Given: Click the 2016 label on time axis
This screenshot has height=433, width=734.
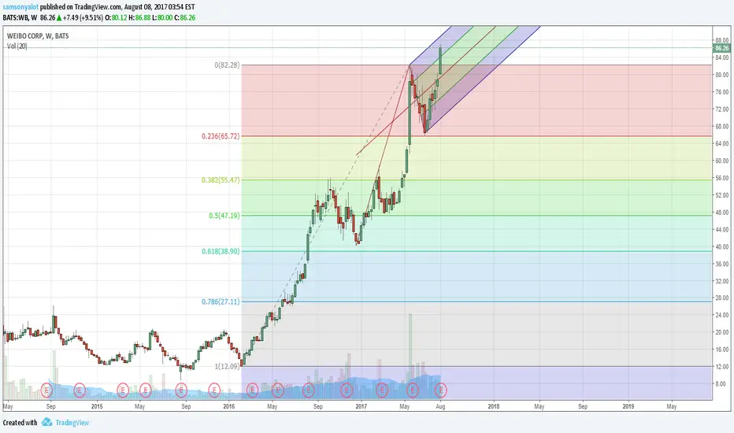Looking at the screenshot, I should [229, 406].
